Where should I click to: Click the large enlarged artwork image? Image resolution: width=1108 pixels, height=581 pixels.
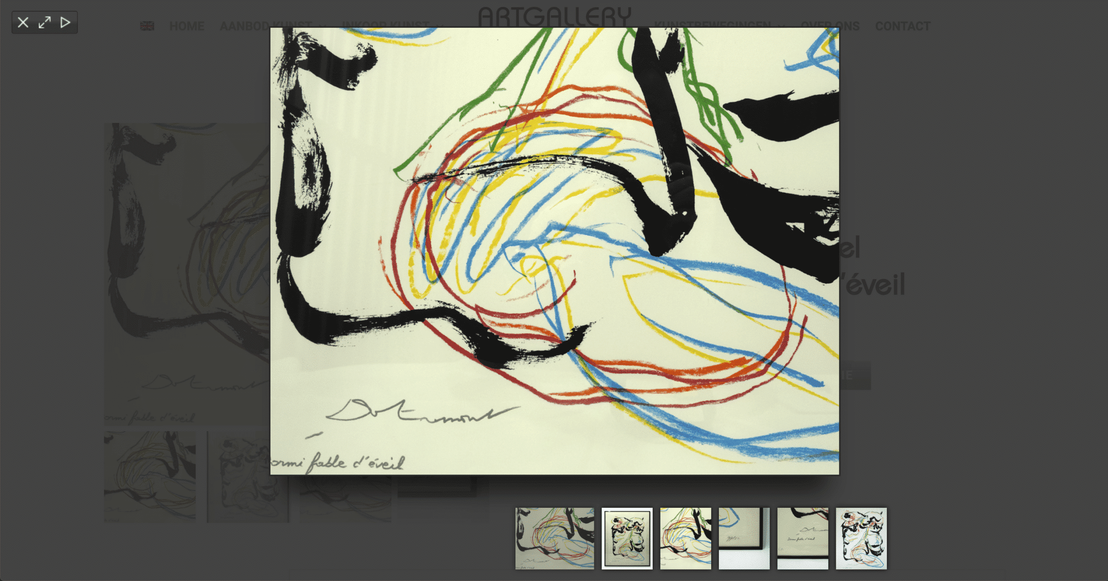(554, 251)
